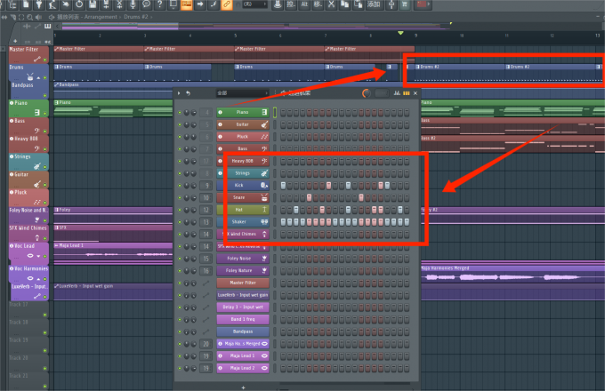Image resolution: width=605 pixels, height=391 pixels.
Task: Click the undo arrow in channel rack header
Action: (x=189, y=93)
